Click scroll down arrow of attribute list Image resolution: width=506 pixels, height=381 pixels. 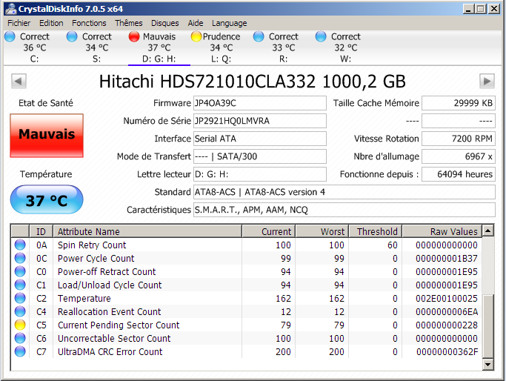[x=488, y=365]
